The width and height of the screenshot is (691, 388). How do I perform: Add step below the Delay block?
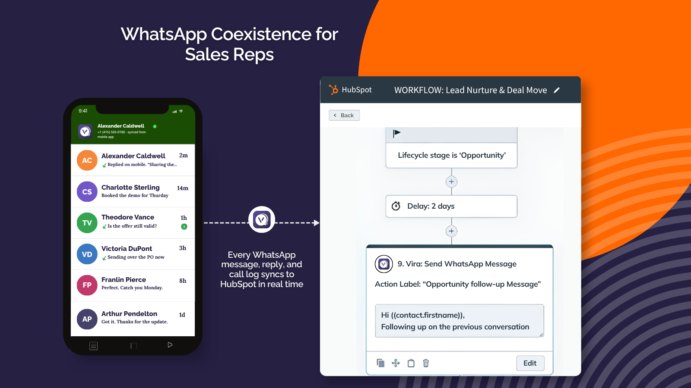point(451,231)
